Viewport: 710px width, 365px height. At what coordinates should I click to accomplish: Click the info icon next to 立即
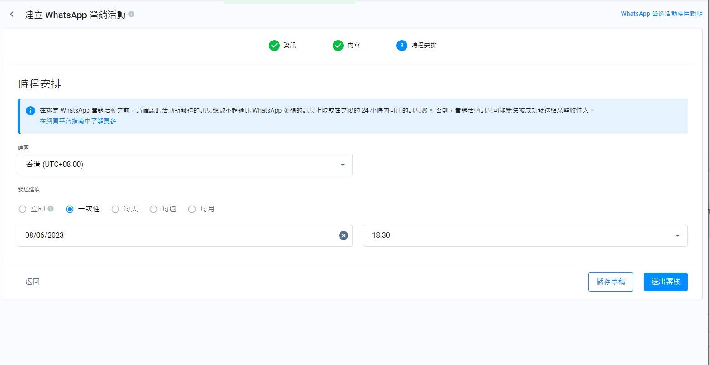point(51,209)
